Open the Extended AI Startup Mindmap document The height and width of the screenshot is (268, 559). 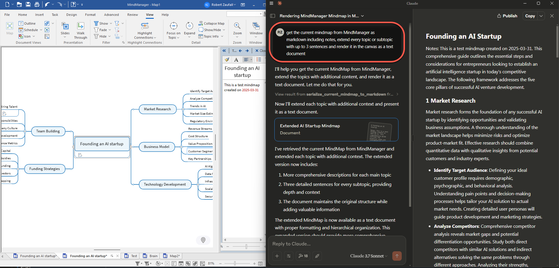click(x=336, y=130)
